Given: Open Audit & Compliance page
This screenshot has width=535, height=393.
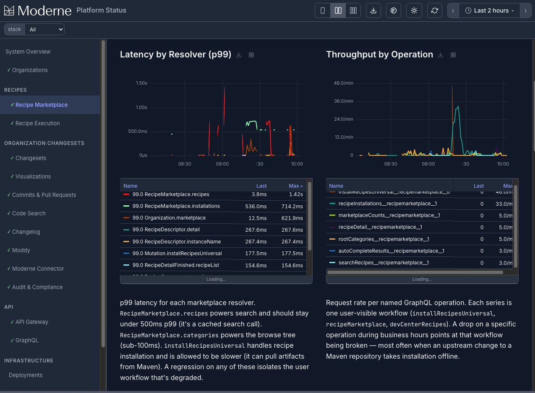Looking at the screenshot, I should (37, 287).
